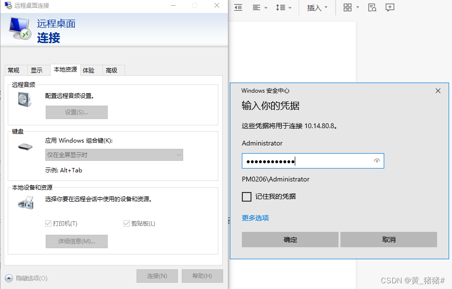Click the keyboard icon
The width and height of the screenshot is (452, 289).
click(x=25, y=147)
